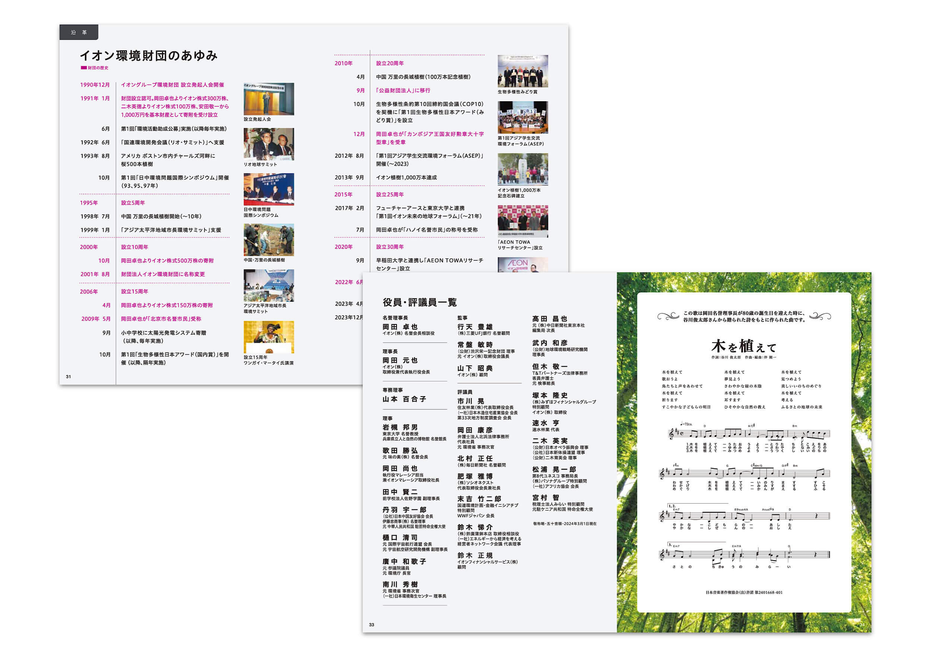Image resolution: width=931 pixels, height=657 pixels.
Task: Click the 「公益財団法人」に移行 entry
Action: click(x=403, y=90)
